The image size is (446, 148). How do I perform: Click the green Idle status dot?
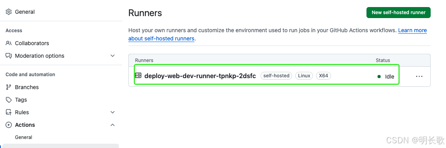click(x=379, y=76)
